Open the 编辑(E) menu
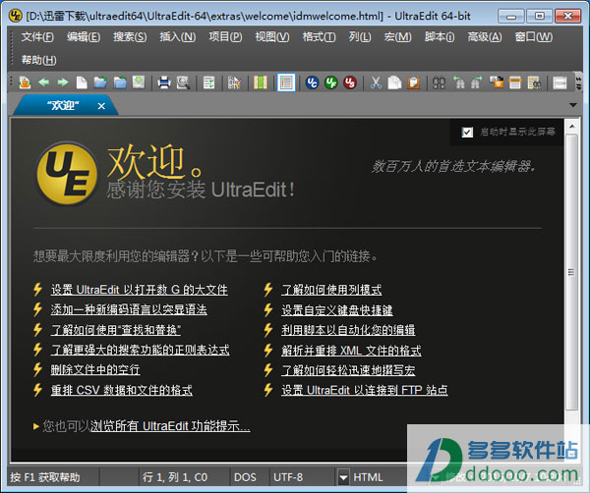 tap(84, 36)
